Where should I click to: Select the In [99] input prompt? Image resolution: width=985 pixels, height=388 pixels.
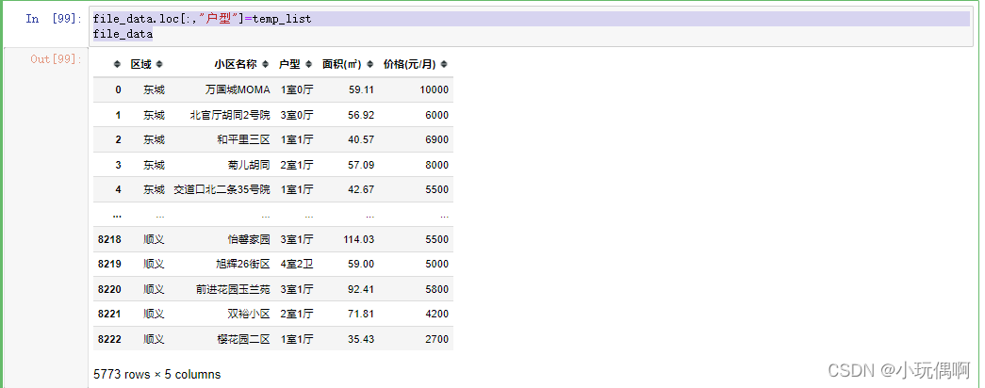54,19
